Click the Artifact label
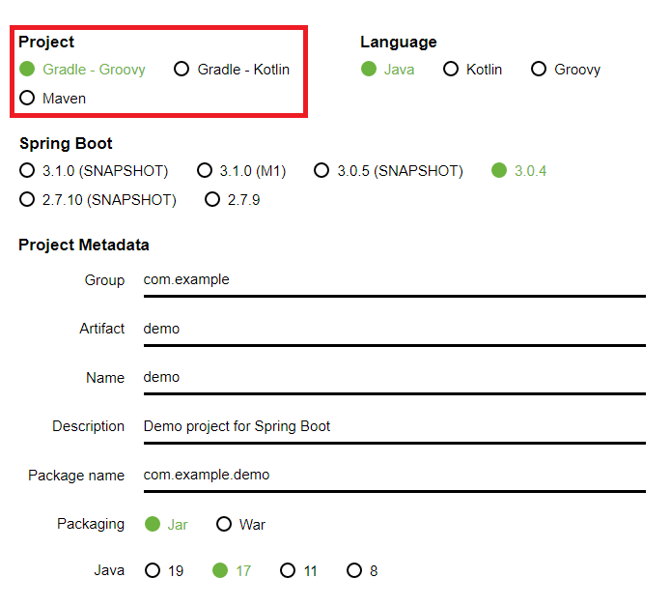The width and height of the screenshot is (671, 607). tap(101, 329)
